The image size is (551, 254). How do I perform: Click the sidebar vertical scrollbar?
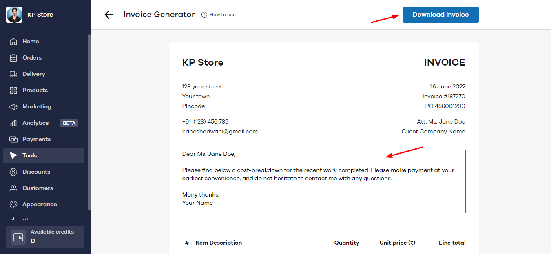point(89,122)
